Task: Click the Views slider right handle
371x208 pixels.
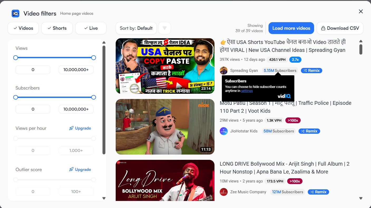Action: (94, 58)
